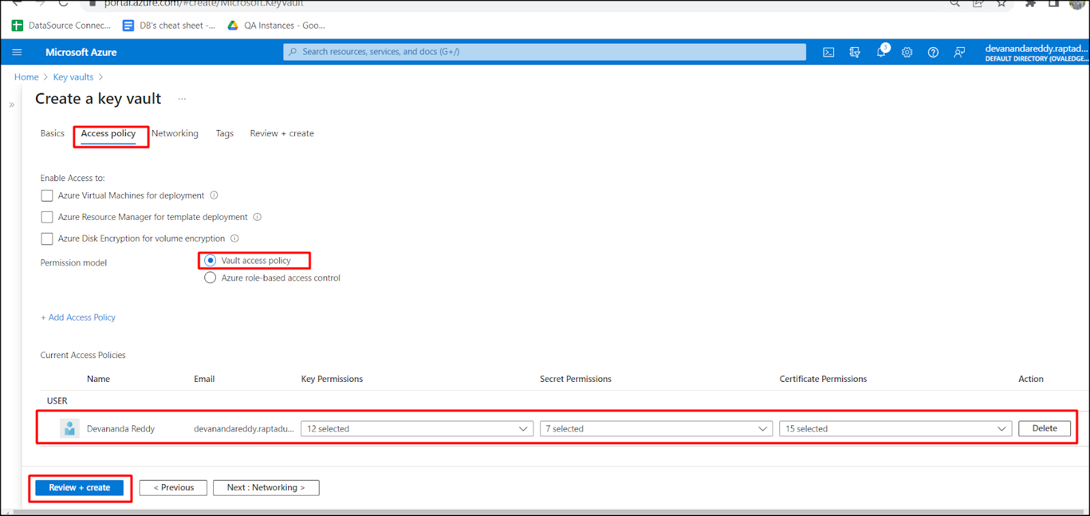1090x516 pixels.
Task: Click the Current Access Policies heading
Action: point(83,355)
